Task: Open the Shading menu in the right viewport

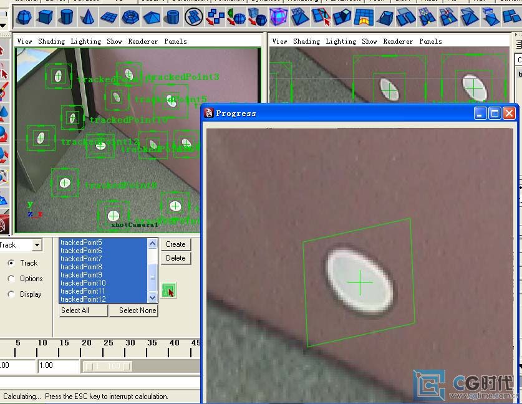Action: point(307,41)
